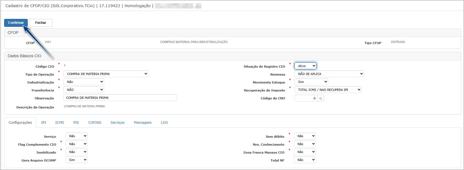The image size is (464, 170).
Task: Expand the Industrialização dropdown
Action: coord(84,82)
